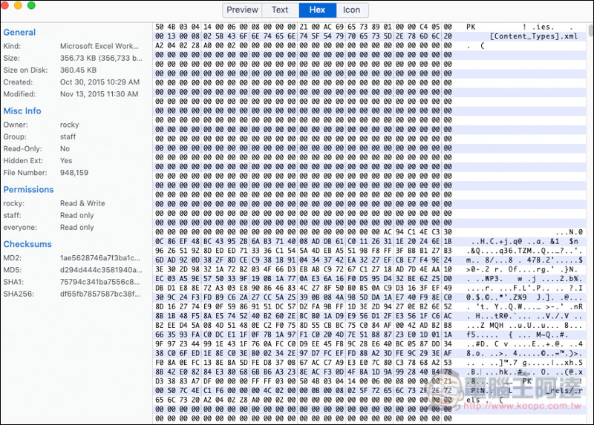The image size is (594, 425).
Task: Select the File Number 948,159
Action: (74, 173)
